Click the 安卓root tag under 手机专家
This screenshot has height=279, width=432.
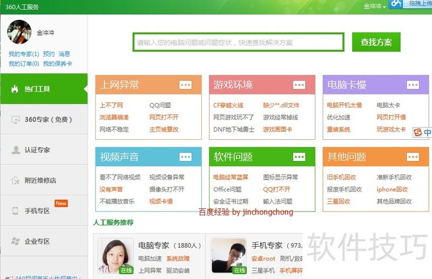click(x=264, y=258)
